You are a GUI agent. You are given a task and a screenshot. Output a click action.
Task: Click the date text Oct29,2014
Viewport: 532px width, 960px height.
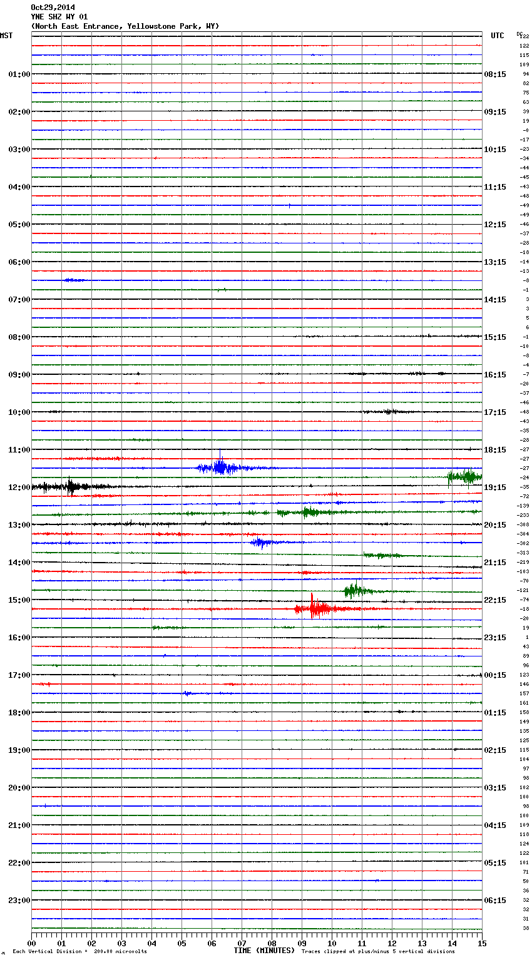point(53,8)
